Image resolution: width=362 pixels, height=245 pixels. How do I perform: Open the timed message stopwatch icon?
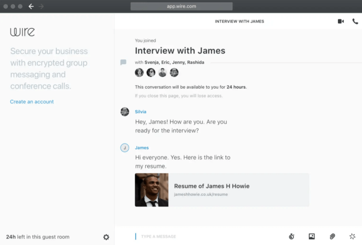coord(292,236)
